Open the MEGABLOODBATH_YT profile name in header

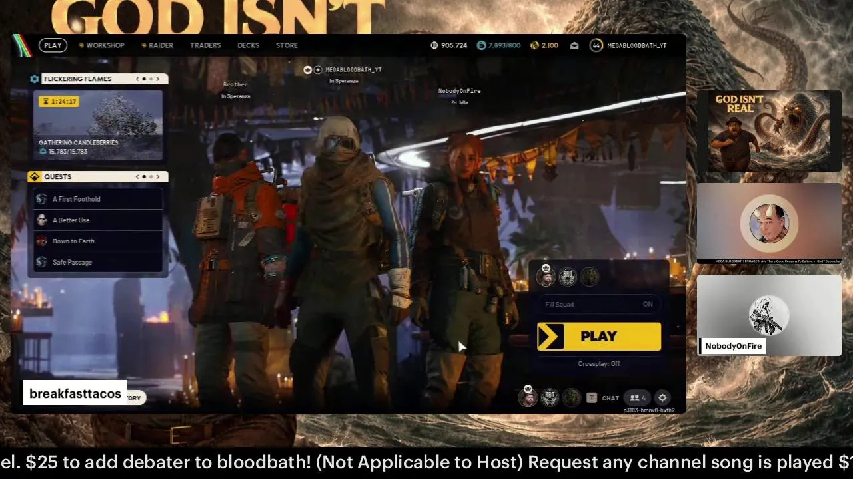tap(637, 45)
